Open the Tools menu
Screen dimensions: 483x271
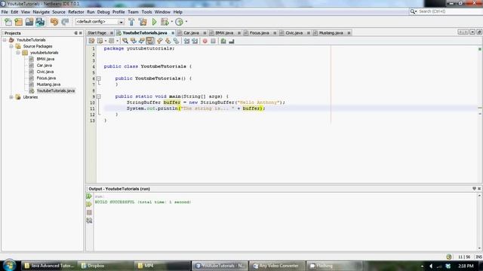(x=146, y=12)
